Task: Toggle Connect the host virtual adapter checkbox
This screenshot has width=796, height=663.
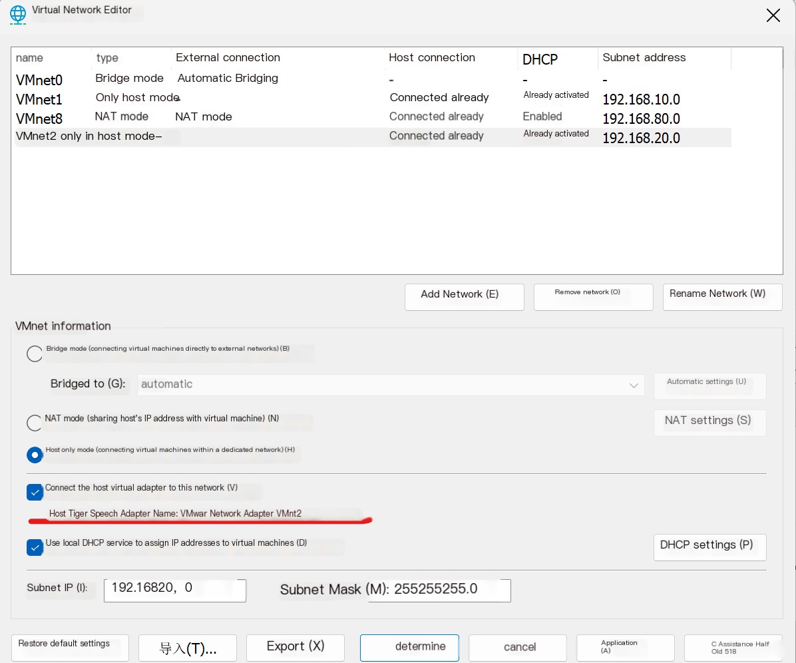Action: click(x=35, y=492)
